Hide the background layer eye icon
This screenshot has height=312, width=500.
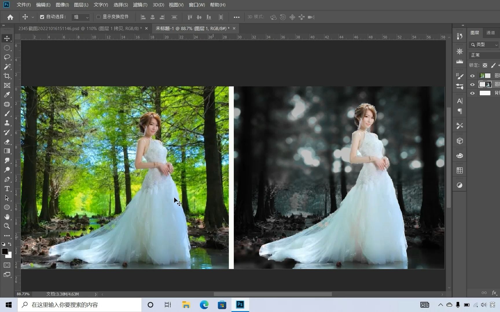pyautogui.click(x=473, y=93)
